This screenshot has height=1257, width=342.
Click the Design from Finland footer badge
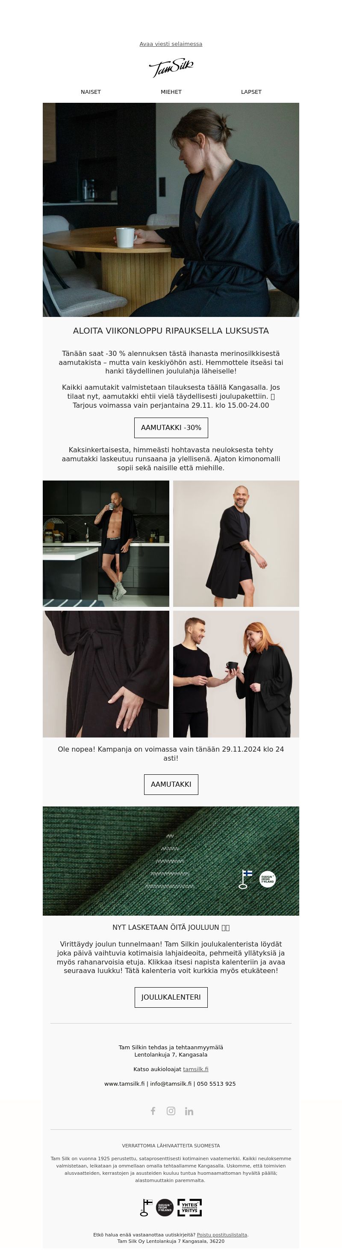pos(165,1207)
